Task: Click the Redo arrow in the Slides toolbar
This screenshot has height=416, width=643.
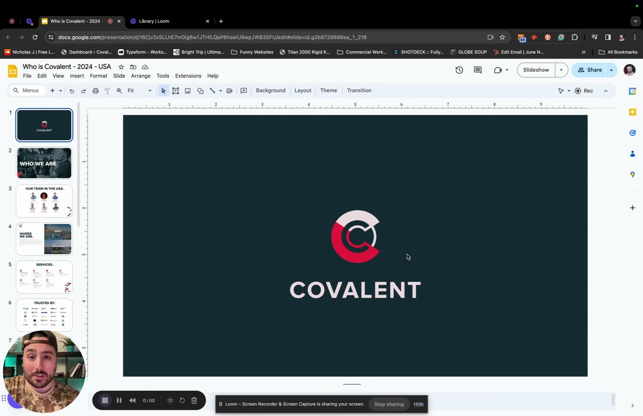Action: tap(83, 91)
